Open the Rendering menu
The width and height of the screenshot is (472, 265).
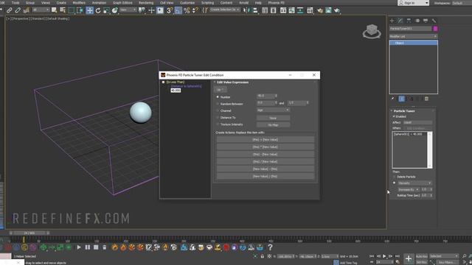[146, 3]
